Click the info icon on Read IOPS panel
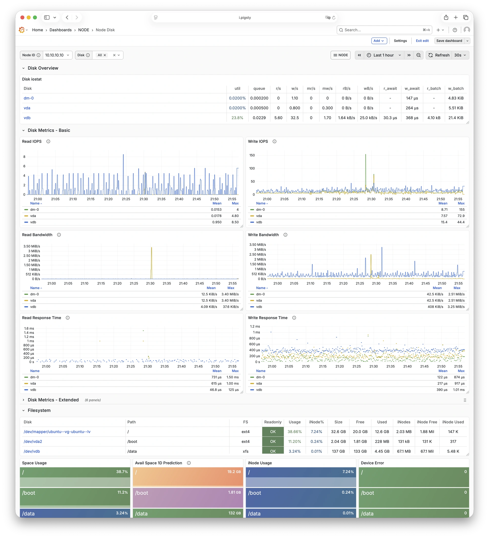The height and width of the screenshot is (538, 489). (x=48, y=141)
